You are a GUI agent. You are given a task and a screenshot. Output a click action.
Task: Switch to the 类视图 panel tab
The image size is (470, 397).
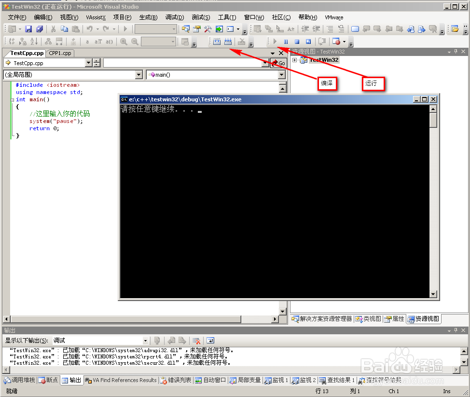pos(368,318)
